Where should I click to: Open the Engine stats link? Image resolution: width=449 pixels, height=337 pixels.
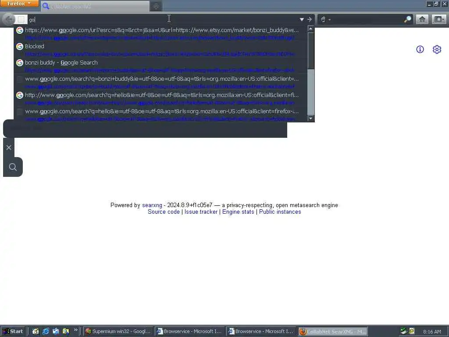point(238,212)
